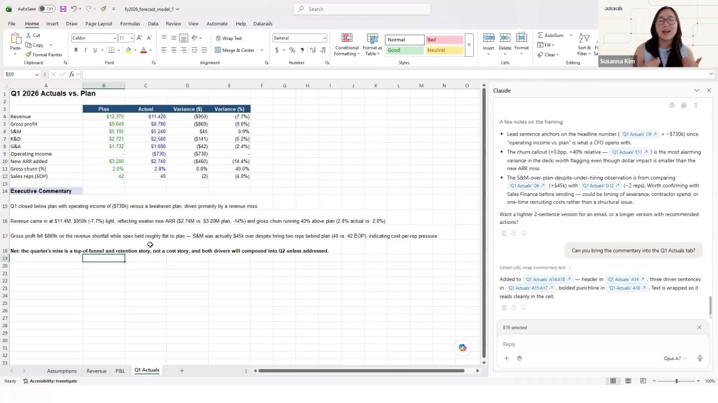Click the Percent Style icon

292,50
